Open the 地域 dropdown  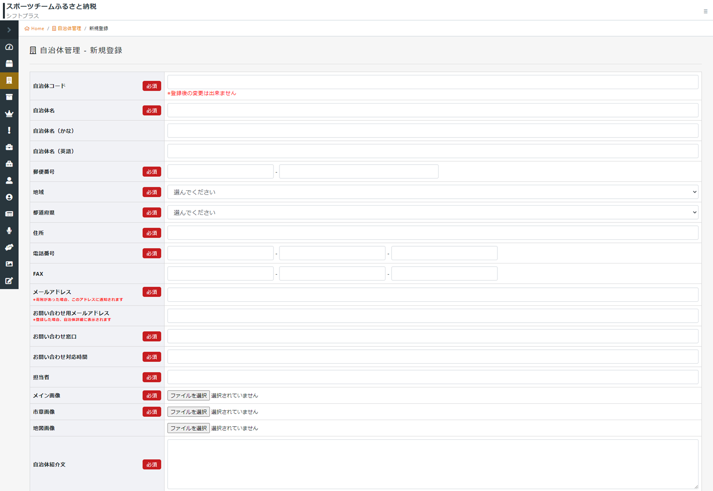(x=432, y=192)
